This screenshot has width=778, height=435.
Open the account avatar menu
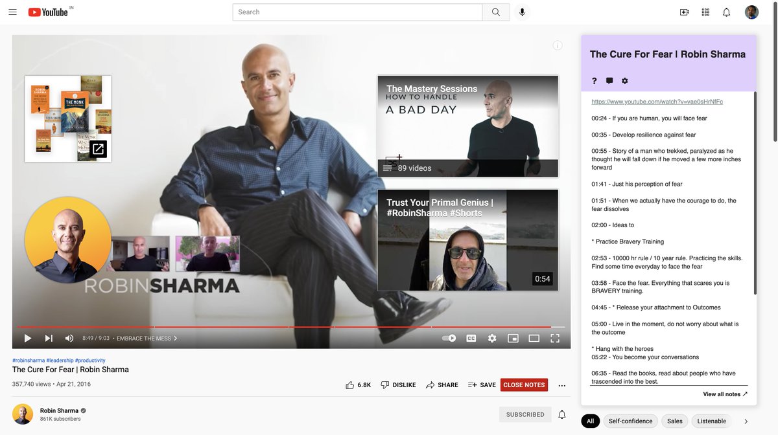click(752, 12)
